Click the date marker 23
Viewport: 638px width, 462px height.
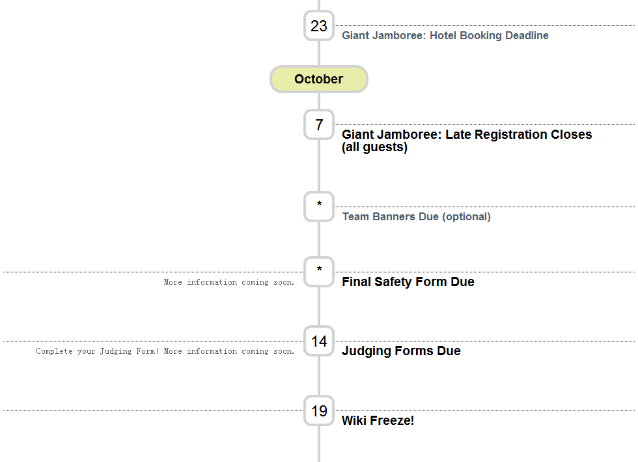point(319,25)
